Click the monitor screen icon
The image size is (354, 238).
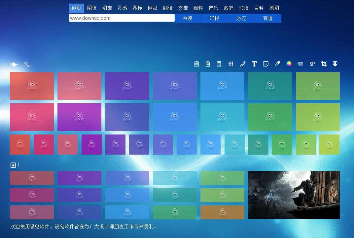tap(301, 64)
